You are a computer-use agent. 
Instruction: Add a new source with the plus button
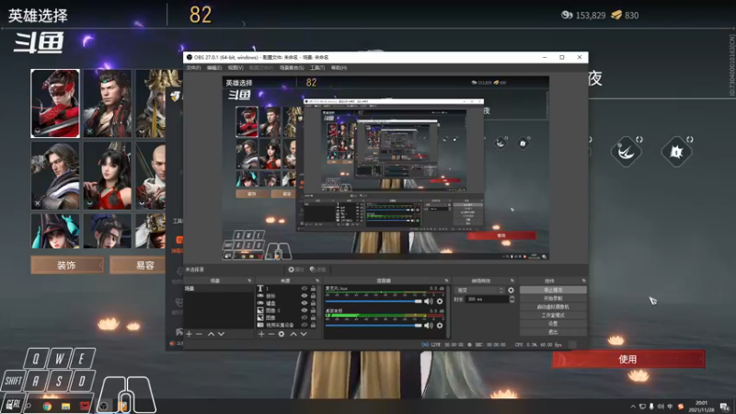[261, 334]
